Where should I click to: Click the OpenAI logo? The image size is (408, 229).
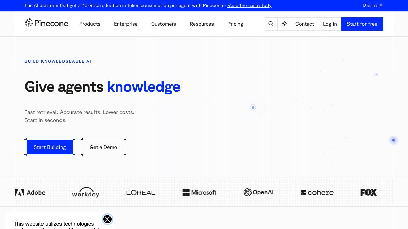pyautogui.click(x=259, y=192)
